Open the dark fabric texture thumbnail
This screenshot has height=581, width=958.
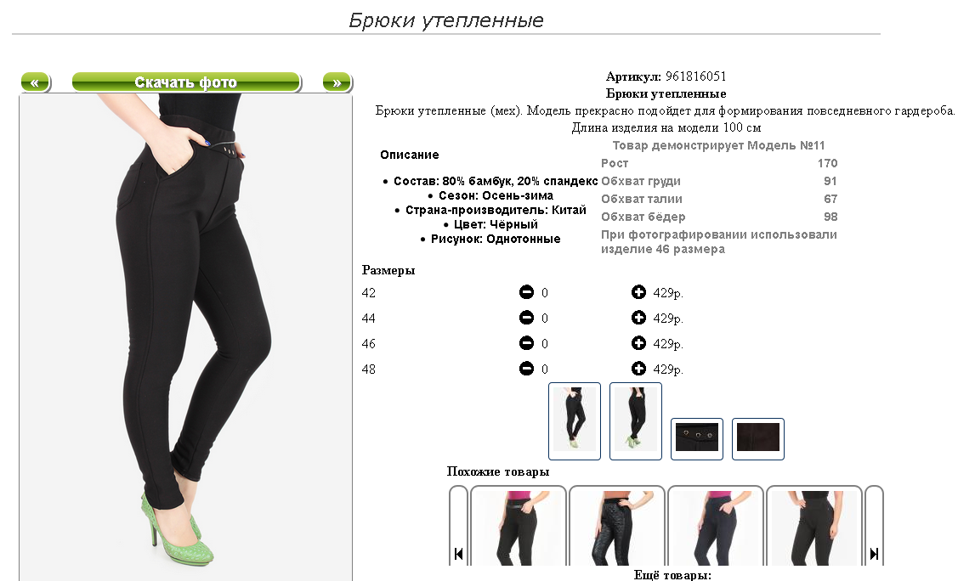pos(758,439)
